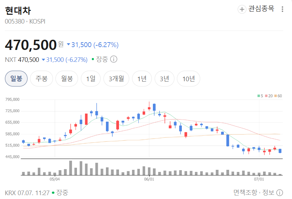The width and height of the screenshot is (292, 199).
Task: Show the 10년 chart range
Action: pyautogui.click(x=189, y=79)
